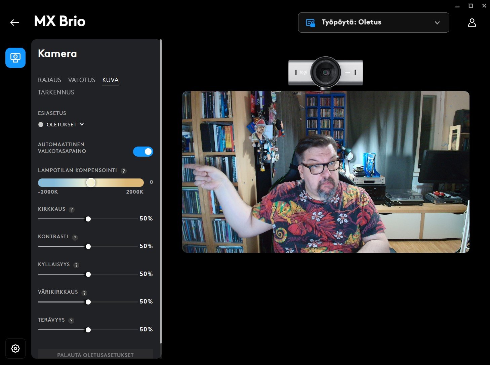Show help for Kirkkaus
Image resolution: width=490 pixels, height=365 pixels.
click(72, 210)
